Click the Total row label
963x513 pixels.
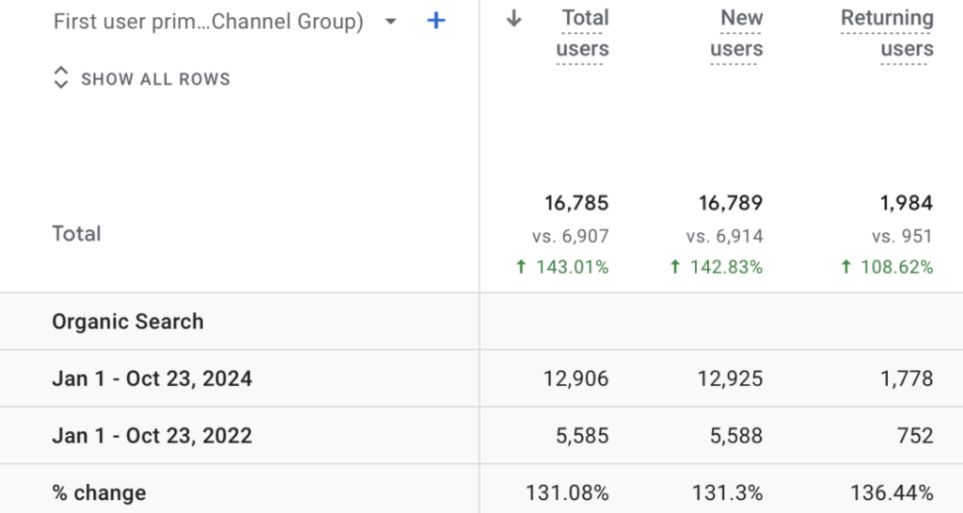tap(76, 233)
